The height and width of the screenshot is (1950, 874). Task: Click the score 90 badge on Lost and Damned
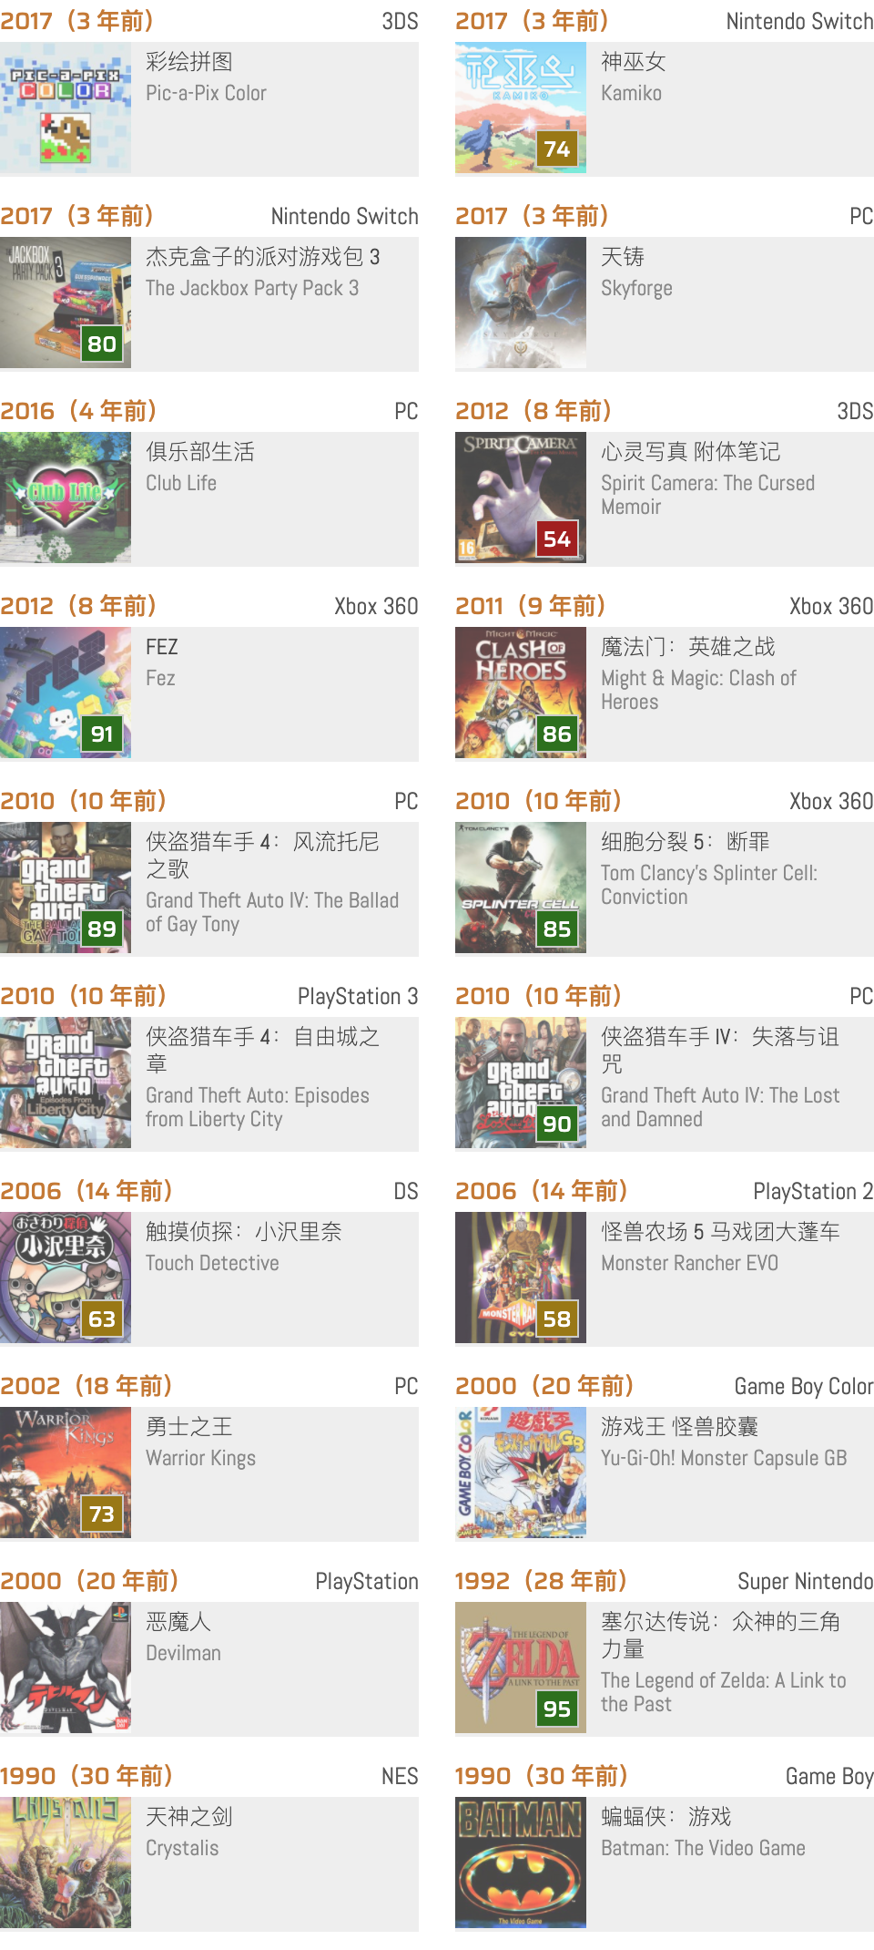tap(557, 1124)
